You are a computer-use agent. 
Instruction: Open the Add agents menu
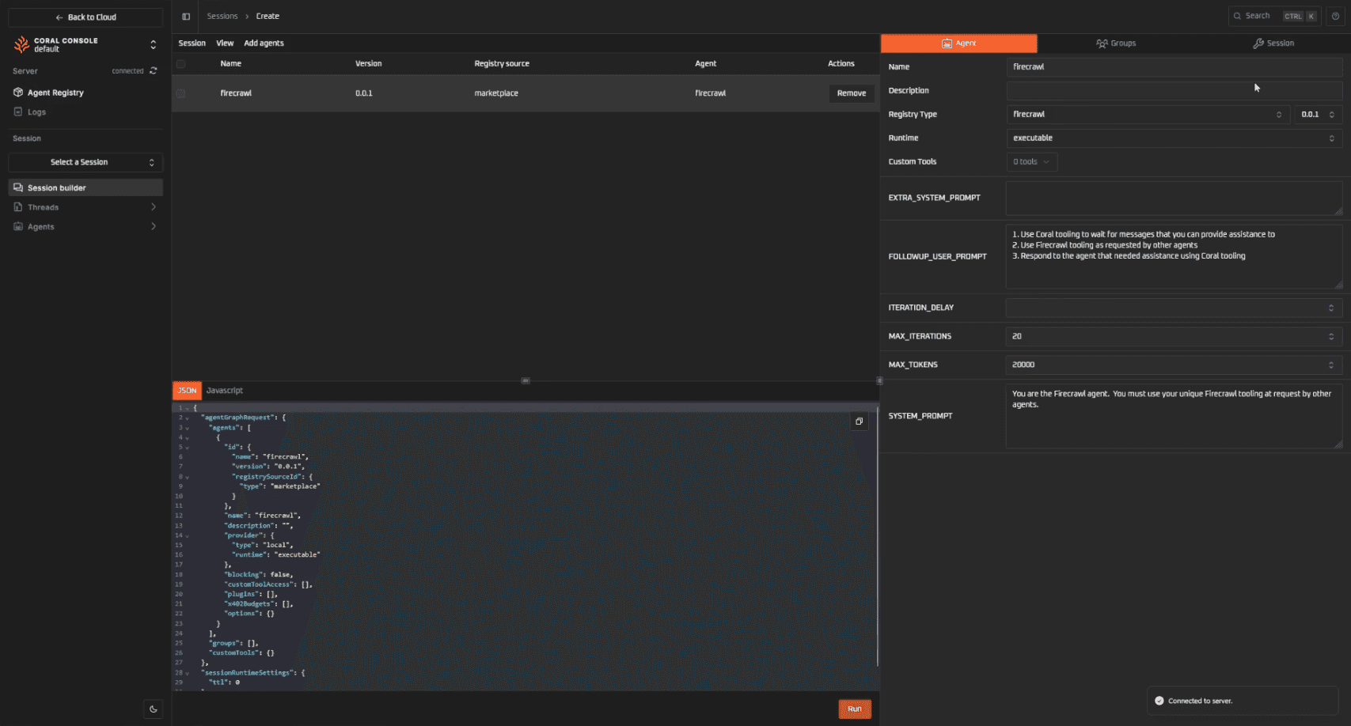(264, 43)
